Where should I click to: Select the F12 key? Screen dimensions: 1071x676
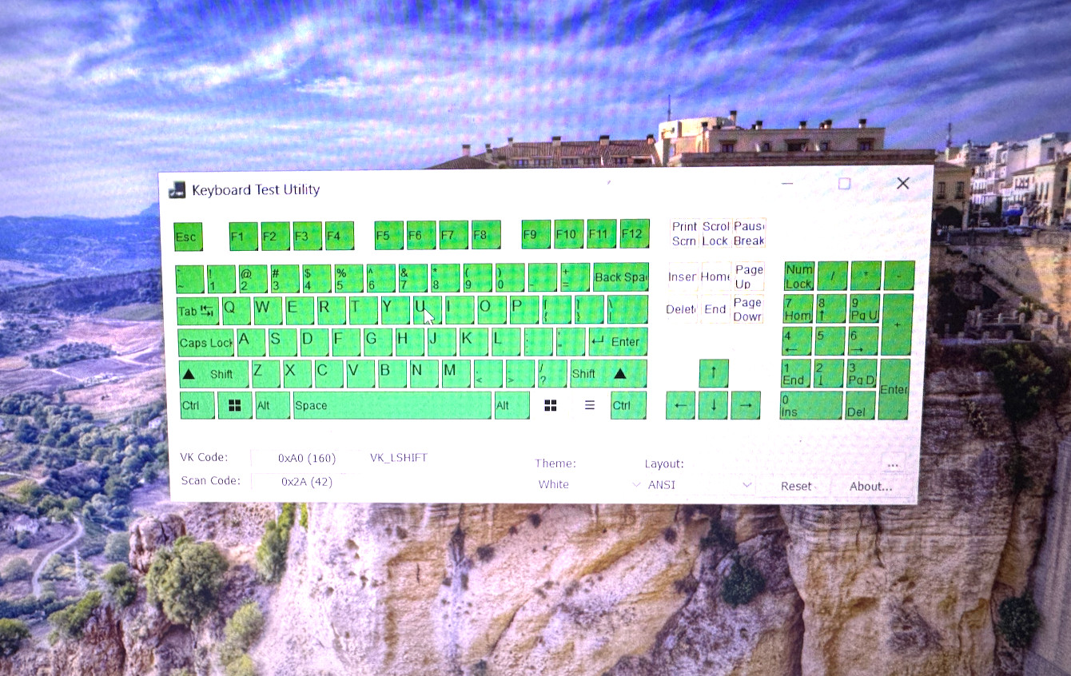click(635, 233)
